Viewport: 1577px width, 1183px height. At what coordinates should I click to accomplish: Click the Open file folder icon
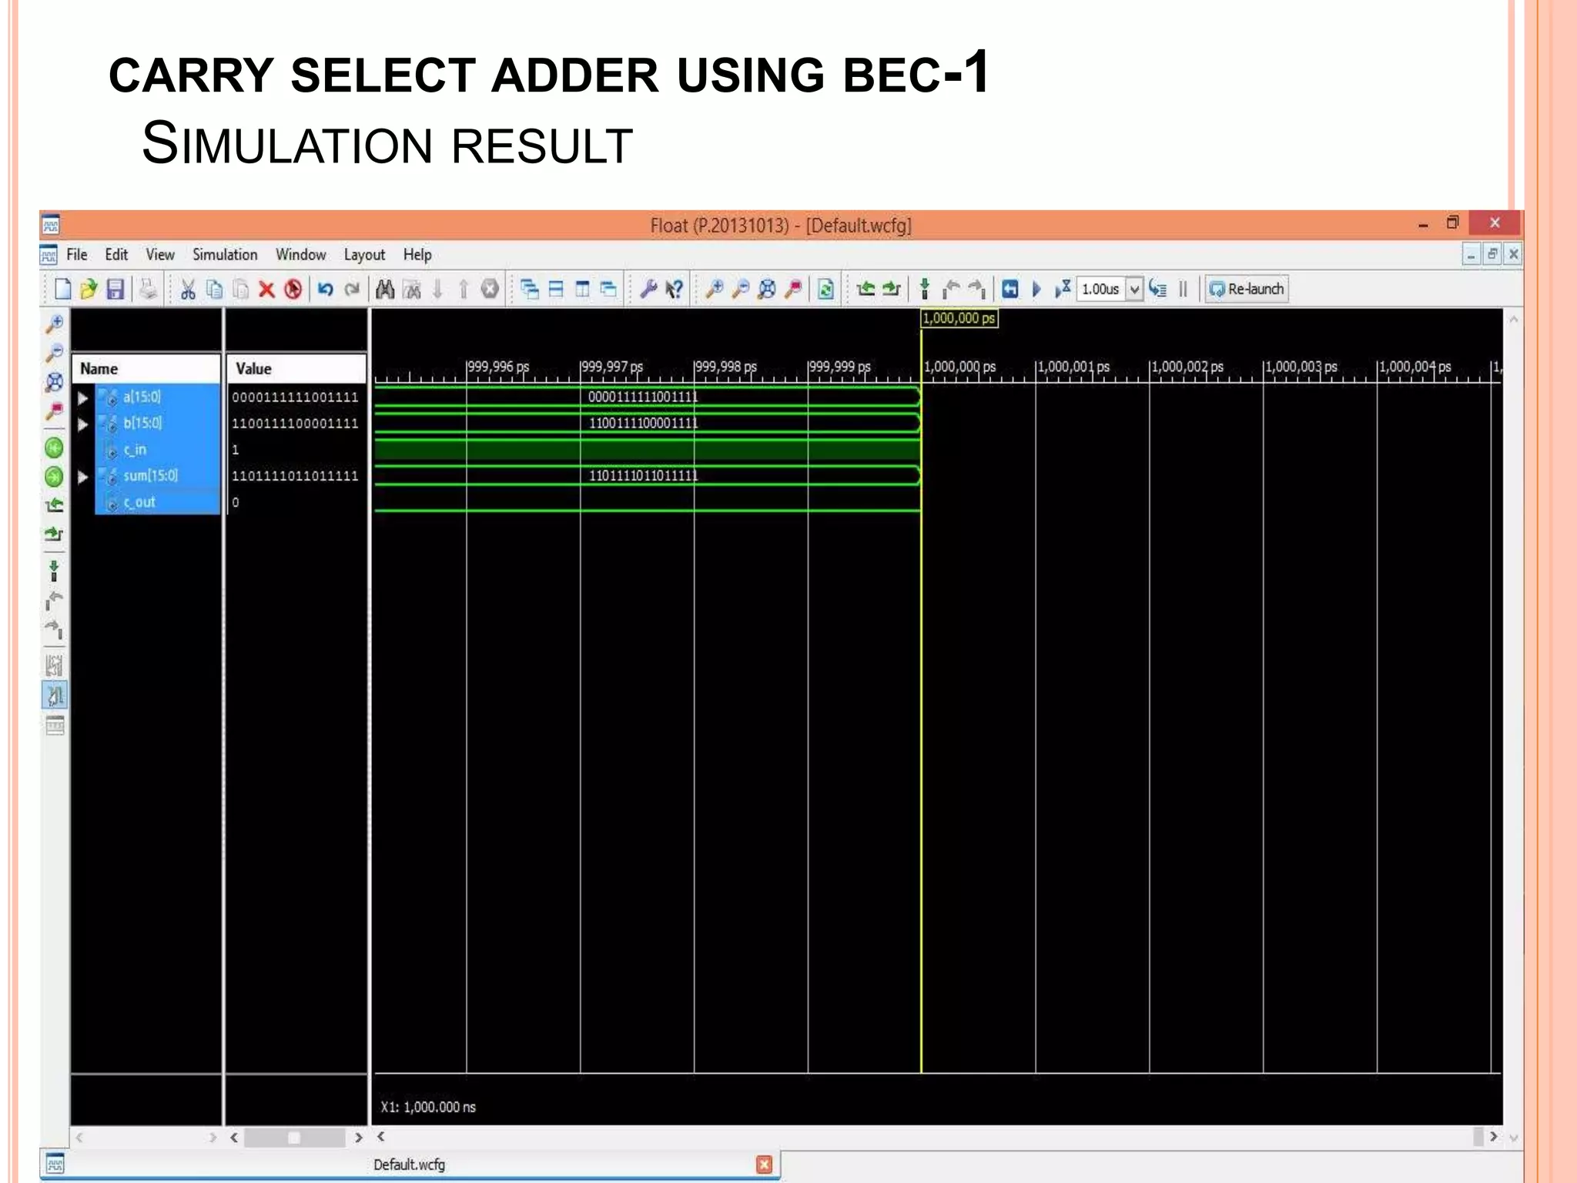(89, 290)
